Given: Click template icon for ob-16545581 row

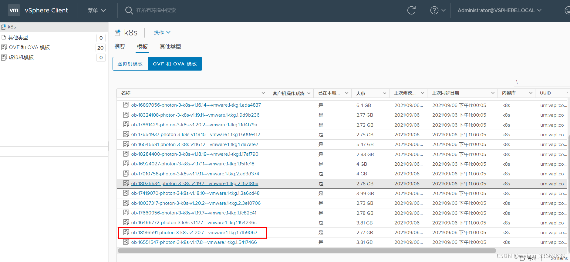Looking at the screenshot, I should tap(126, 144).
